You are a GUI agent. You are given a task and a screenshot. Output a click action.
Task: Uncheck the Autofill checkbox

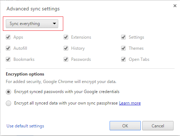pos(8,48)
